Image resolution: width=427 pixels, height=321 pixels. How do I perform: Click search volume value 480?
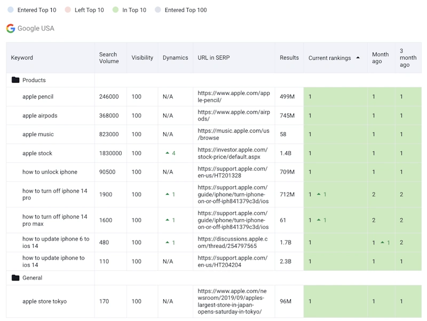pyautogui.click(x=104, y=243)
